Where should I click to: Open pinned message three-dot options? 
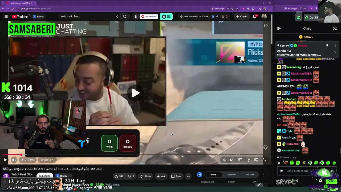[x=335, y=46]
